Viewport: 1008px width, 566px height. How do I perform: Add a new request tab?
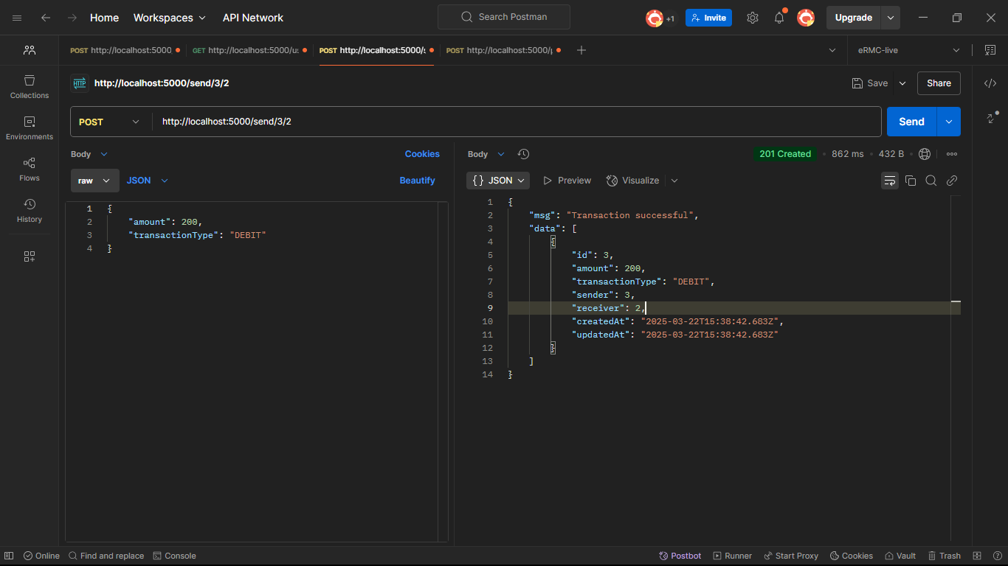(x=581, y=50)
